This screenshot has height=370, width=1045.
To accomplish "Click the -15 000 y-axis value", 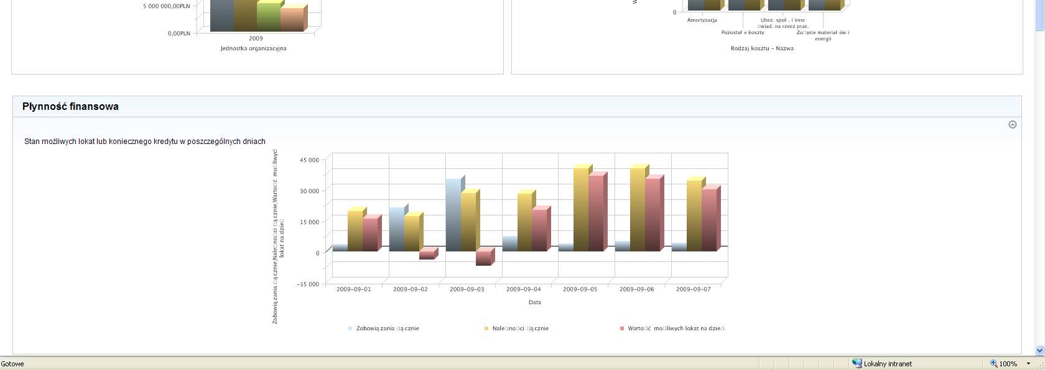I will pos(308,284).
